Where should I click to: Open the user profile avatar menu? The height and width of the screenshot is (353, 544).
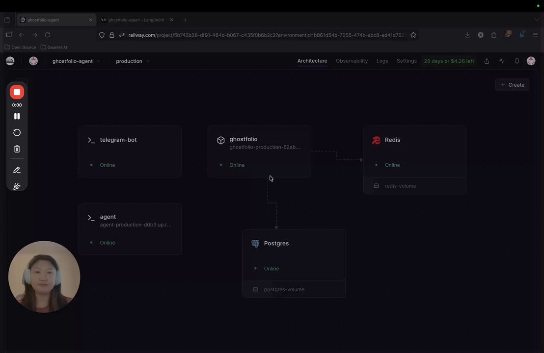tap(531, 61)
